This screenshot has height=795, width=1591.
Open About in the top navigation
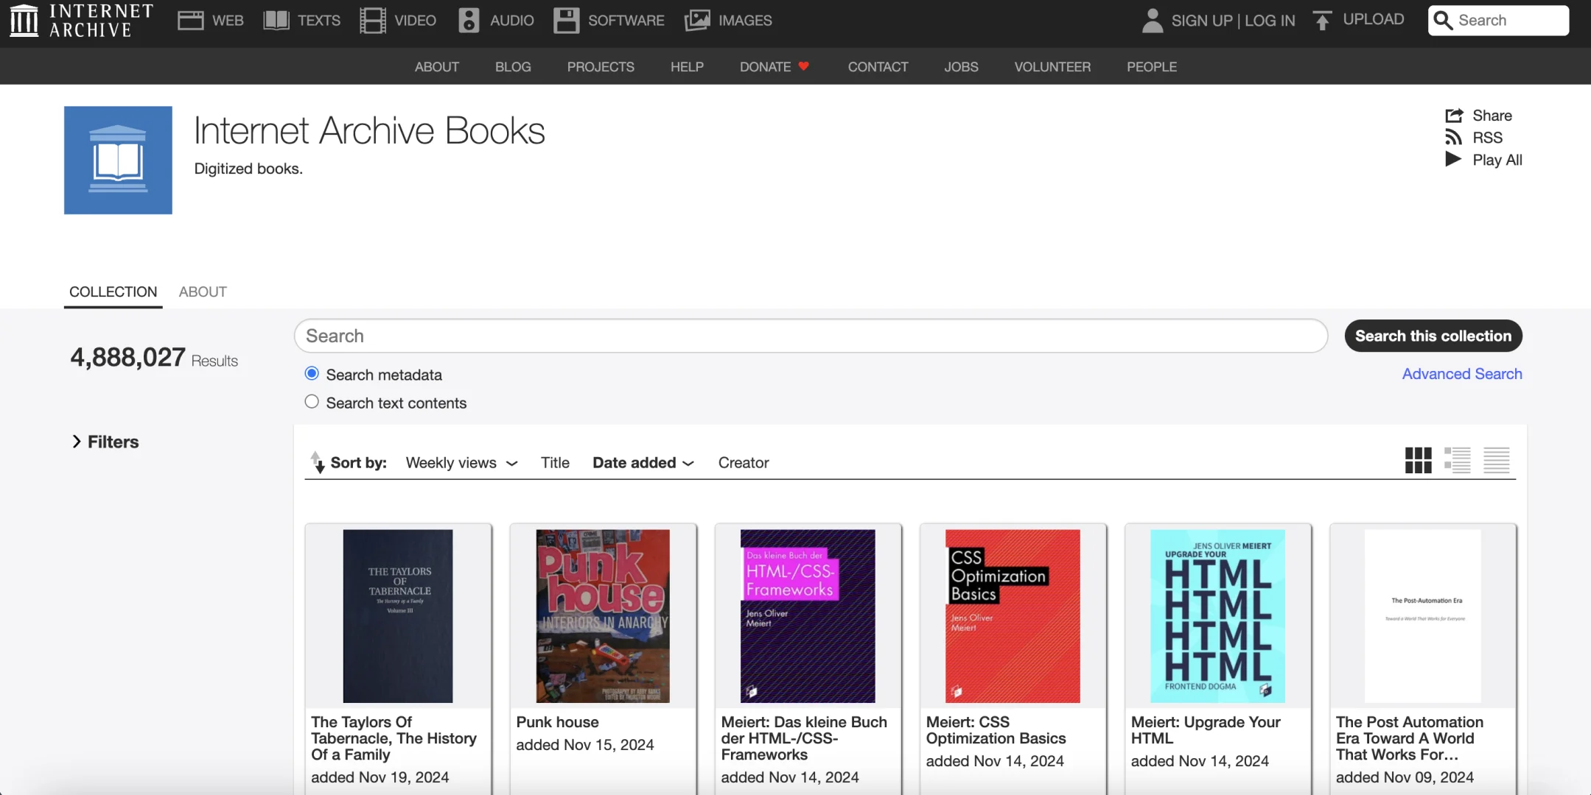pos(437,66)
